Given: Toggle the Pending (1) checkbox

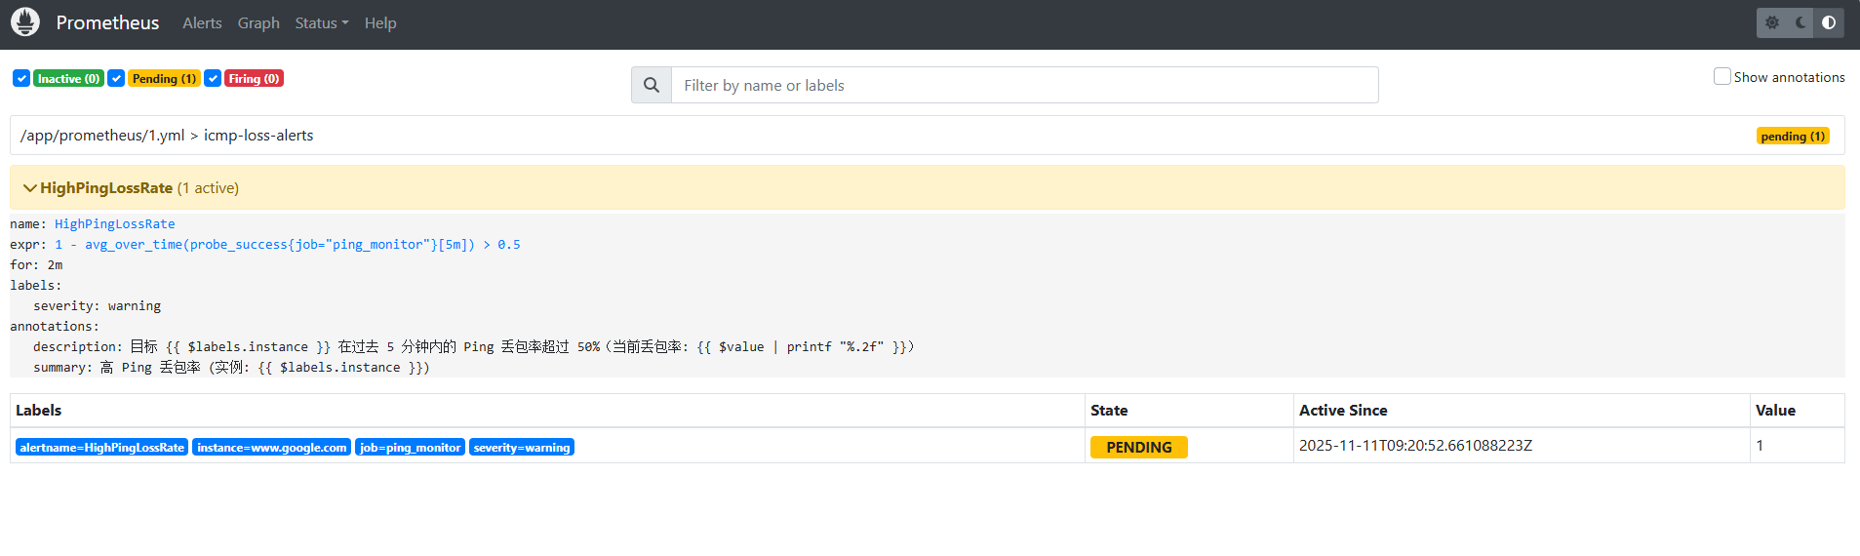Looking at the screenshot, I should [x=116, y=78].
